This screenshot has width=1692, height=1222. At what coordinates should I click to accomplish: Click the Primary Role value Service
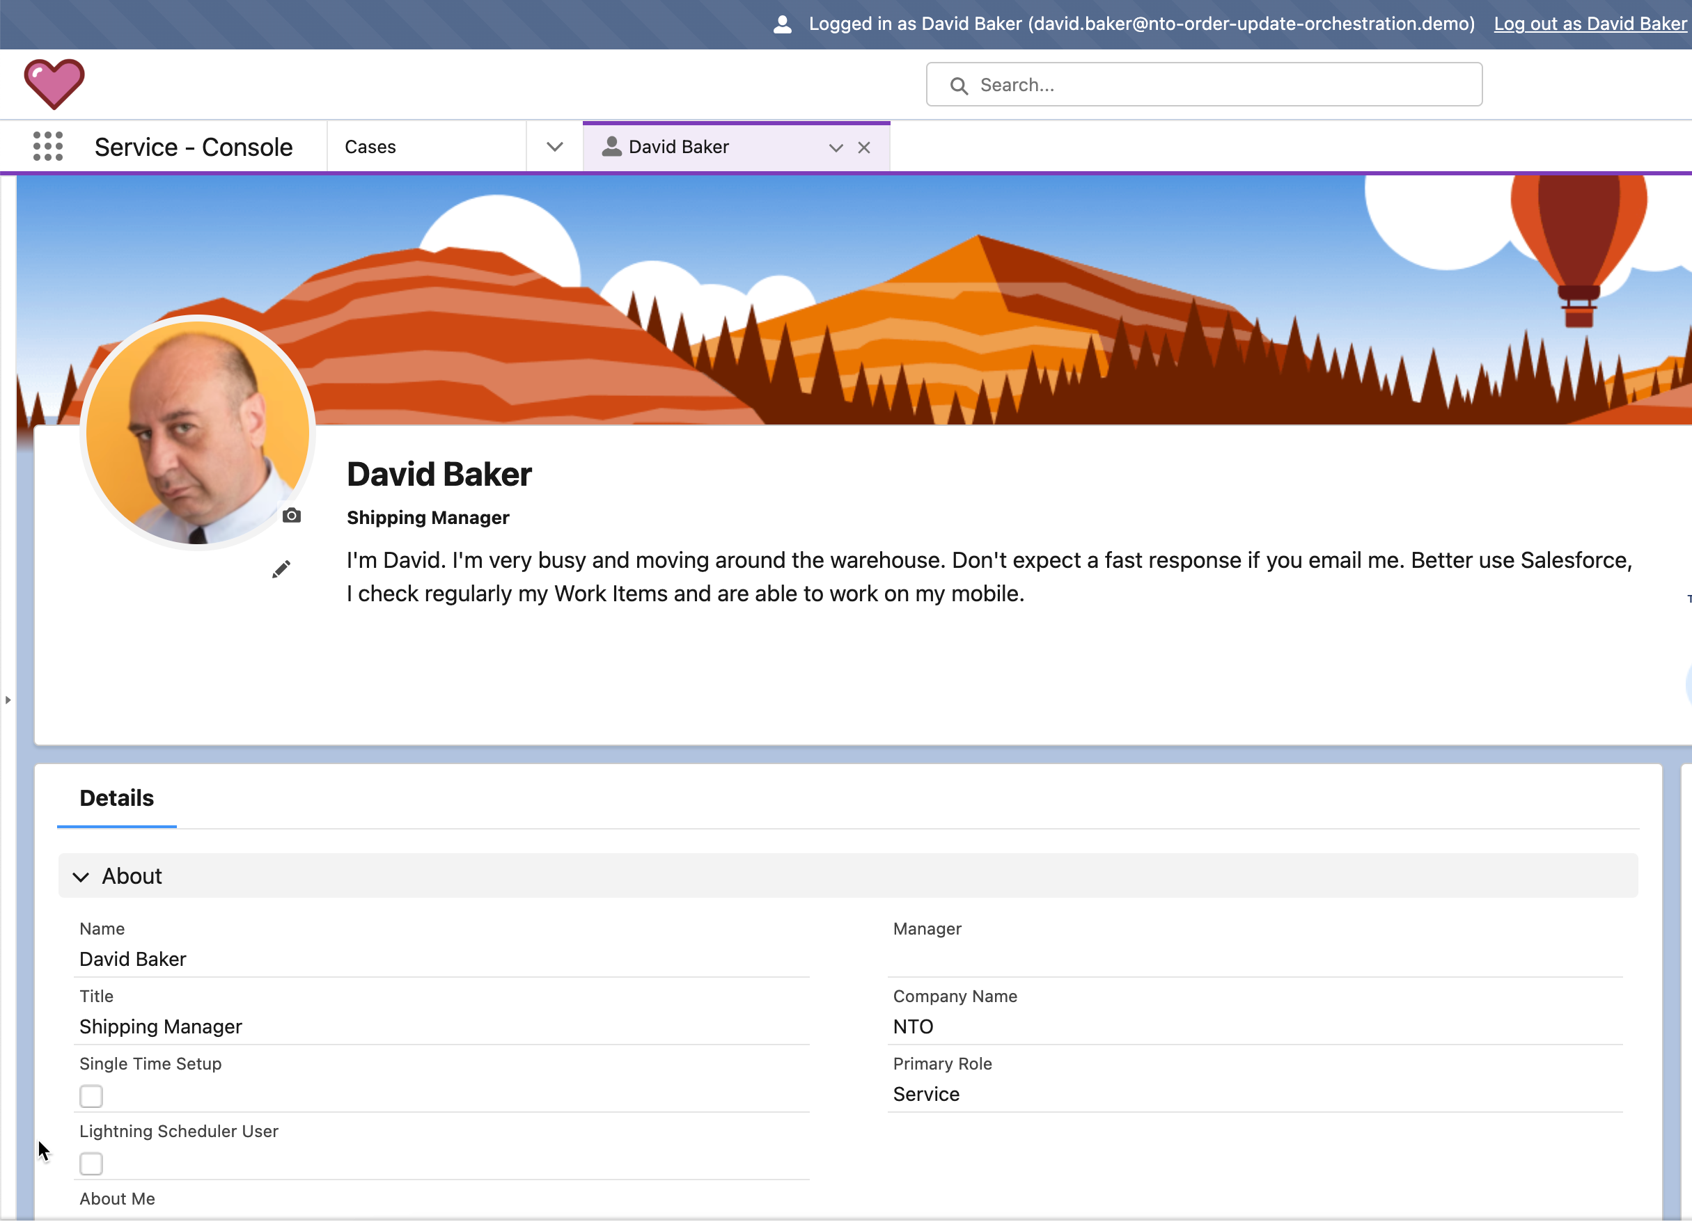coord(926,1095)
